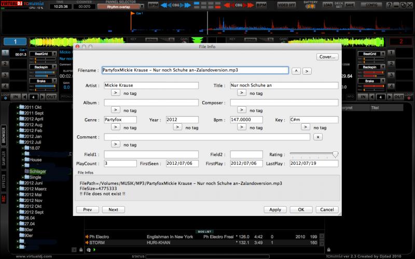Open left deck BeatGrid effect dropdown
The image size is (415, 259).
click(54, 54)
